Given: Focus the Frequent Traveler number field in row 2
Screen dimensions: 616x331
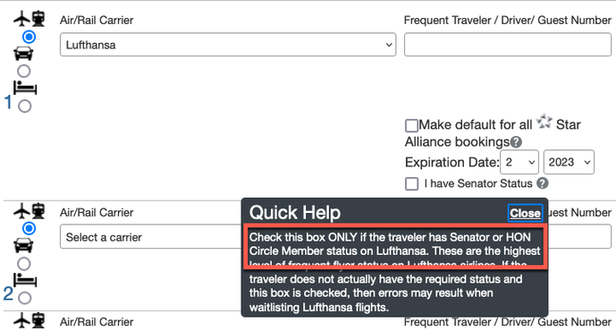Looking at the screenshot, I should (579, 237).
